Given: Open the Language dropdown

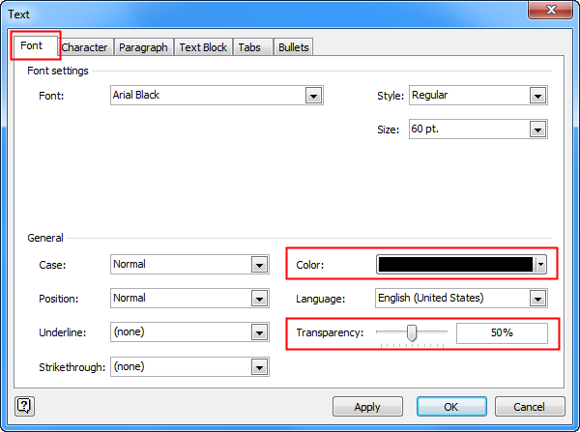Looking at the screenshot, I should [x=538, y=299].
